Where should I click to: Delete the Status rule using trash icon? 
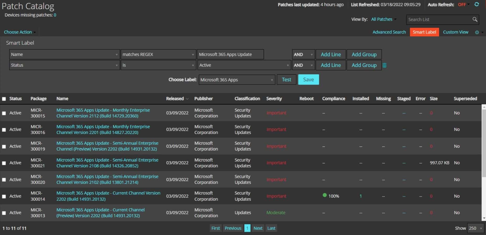pyautogui.click(x=384, y=65)
